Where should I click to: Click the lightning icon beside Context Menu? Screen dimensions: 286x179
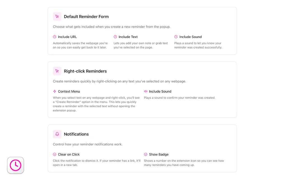pos(54,91)
